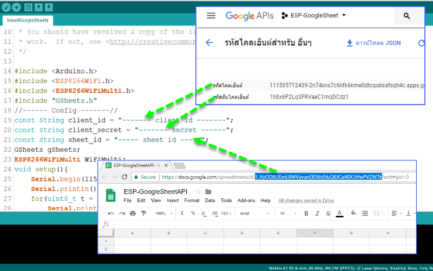Expand the ESP-GoogleSheet project picker
The image size is (433, 271).
point(313,16)
